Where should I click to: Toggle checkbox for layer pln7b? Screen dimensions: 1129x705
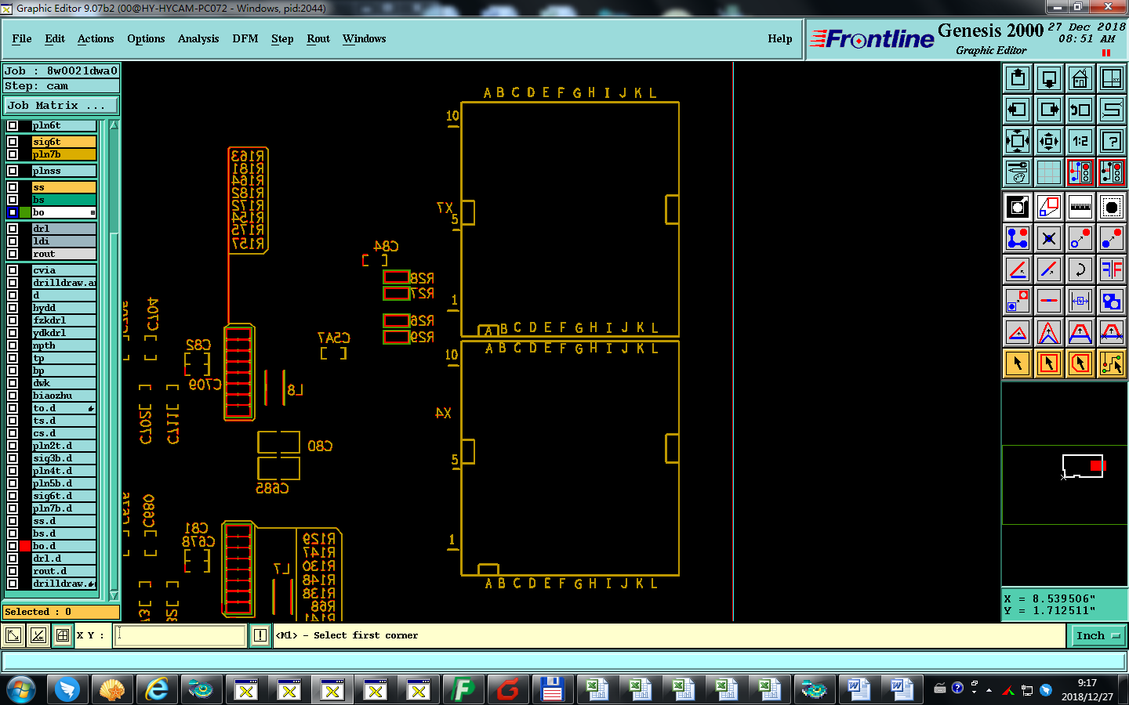(x=13, y=154)
